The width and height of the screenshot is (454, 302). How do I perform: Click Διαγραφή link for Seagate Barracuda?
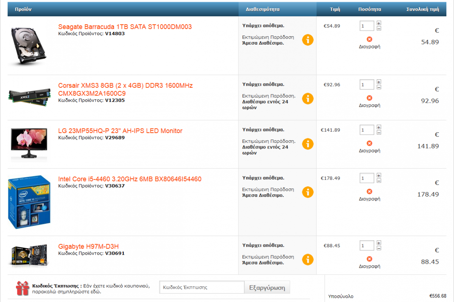pyautogui.click(x=370, y=47)
